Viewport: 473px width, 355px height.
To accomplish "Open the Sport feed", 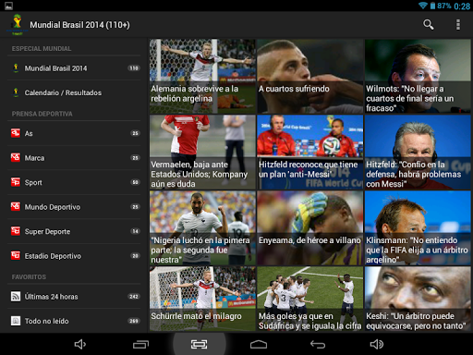I will point(74,182).
